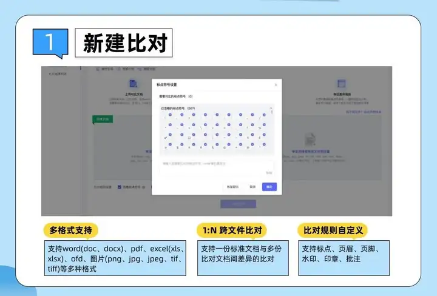
Task: Click the start comparison button below dialog
Action: (x=239, y=204)
